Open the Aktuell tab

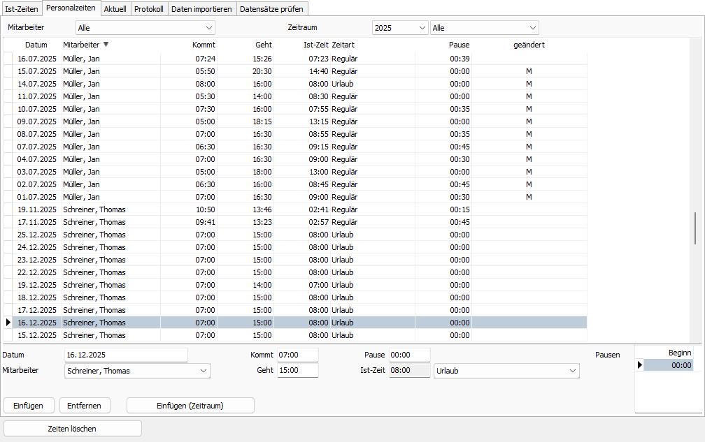pyautogui.click(x=115, y=9)
